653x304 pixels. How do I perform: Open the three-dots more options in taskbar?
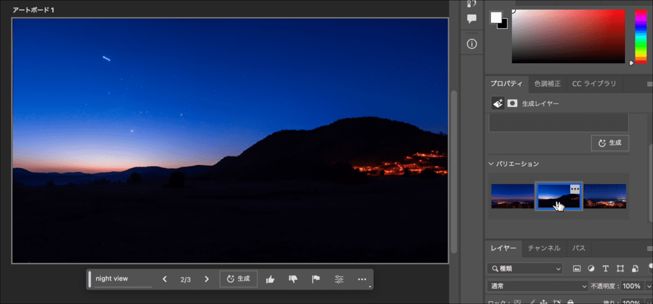coord(362,279)
